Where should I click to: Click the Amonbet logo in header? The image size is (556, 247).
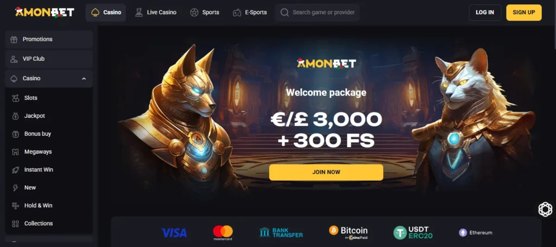(x=45, y=12)
